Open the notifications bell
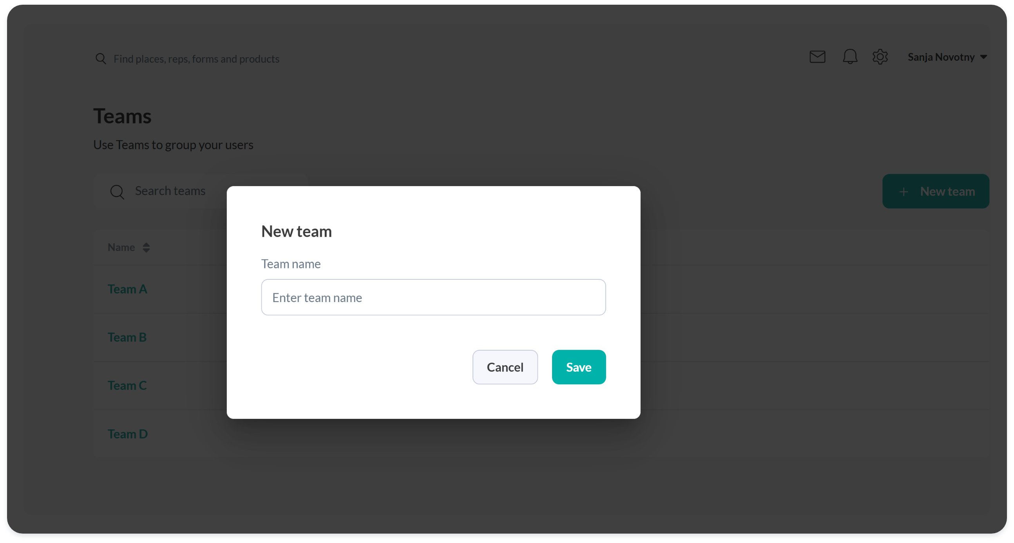 (x=850, y=57)
